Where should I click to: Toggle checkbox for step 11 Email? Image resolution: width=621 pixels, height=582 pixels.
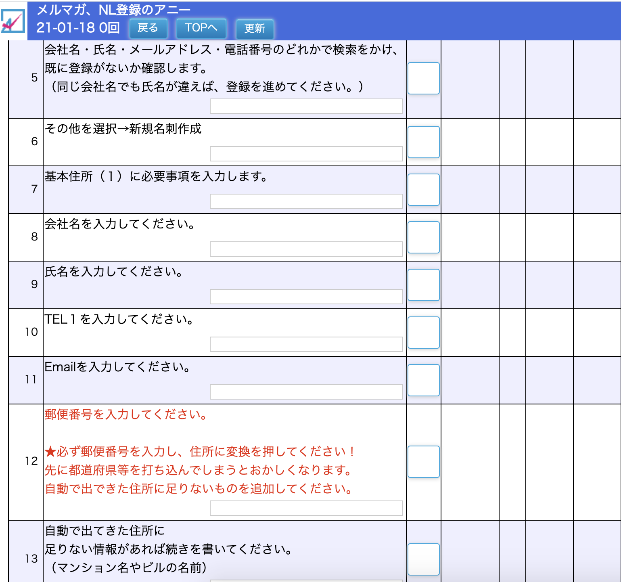423,380
